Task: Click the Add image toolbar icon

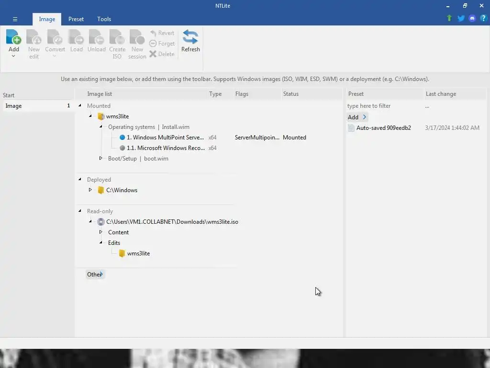Action: (x=13, y=37)
